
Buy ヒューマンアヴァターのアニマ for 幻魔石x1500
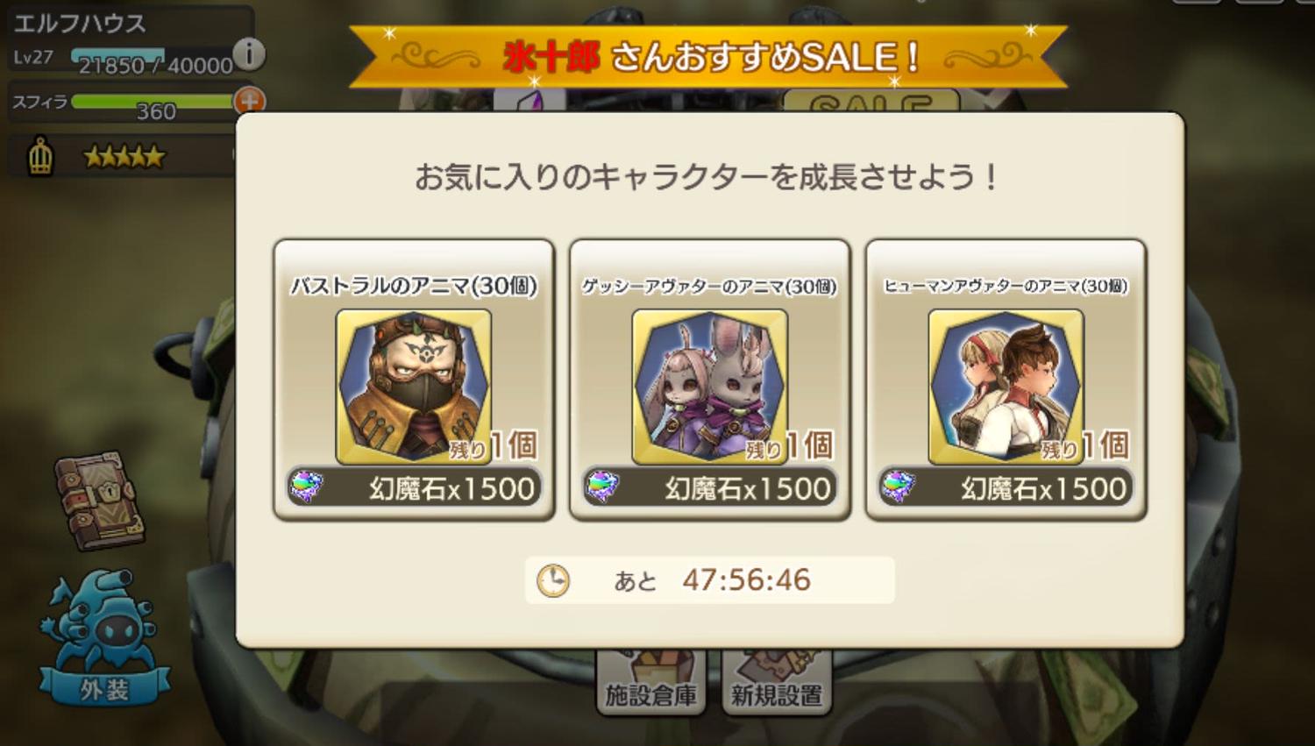(x=1006, y=487)
